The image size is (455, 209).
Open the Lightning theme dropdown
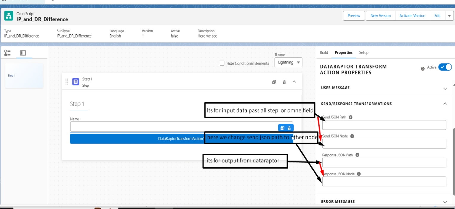click(288, 62)
